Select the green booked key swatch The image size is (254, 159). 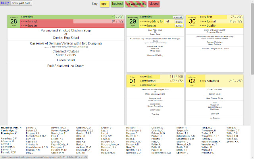click(x=117, y=4)
